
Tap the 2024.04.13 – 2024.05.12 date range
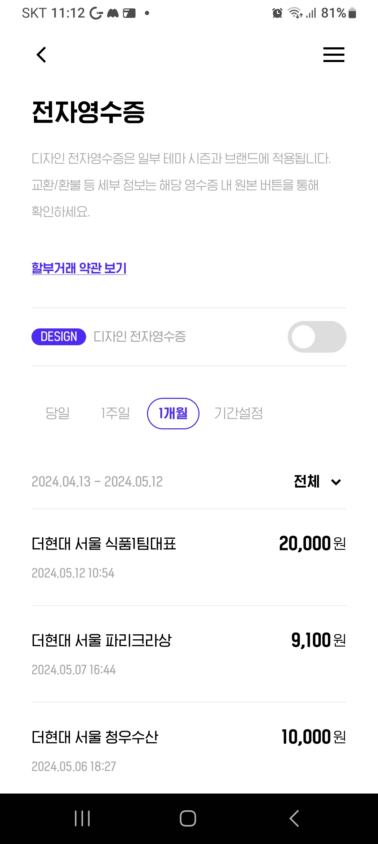[x=97, y=482]
